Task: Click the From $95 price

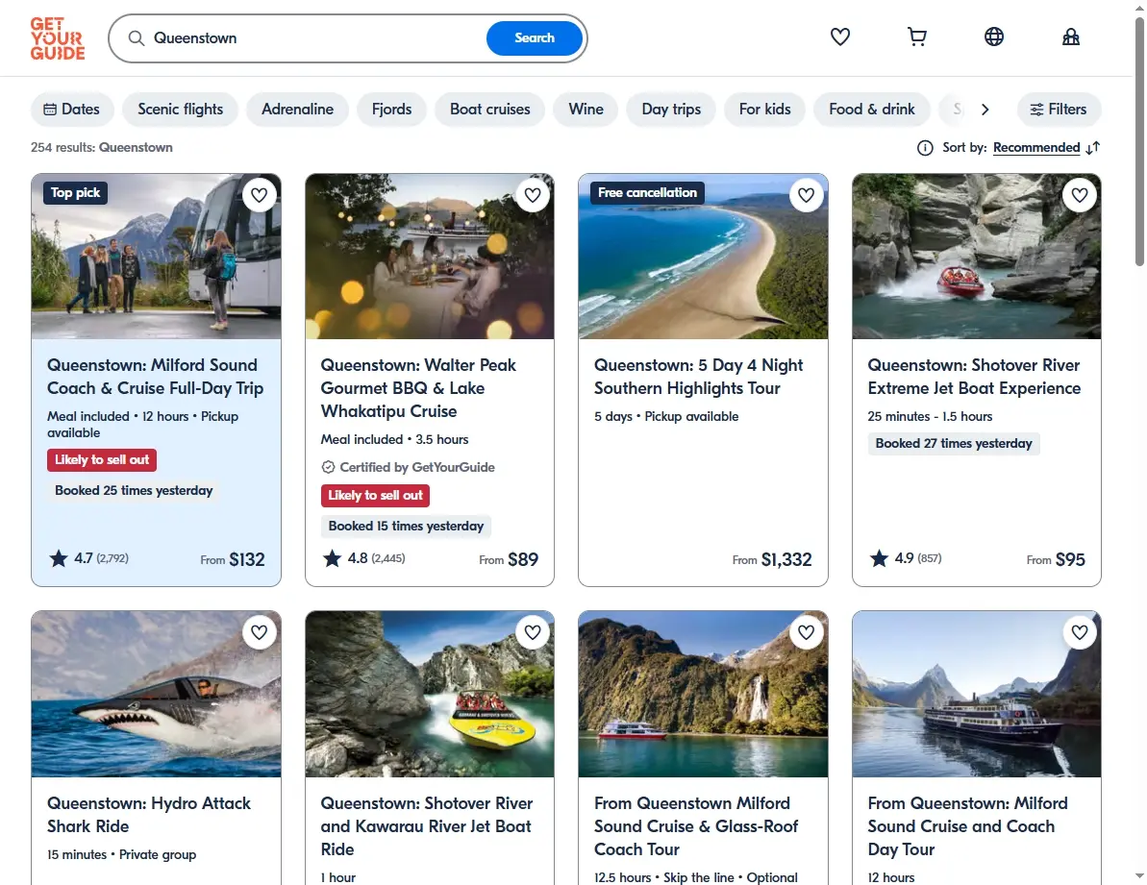Action: point(1056,560)
